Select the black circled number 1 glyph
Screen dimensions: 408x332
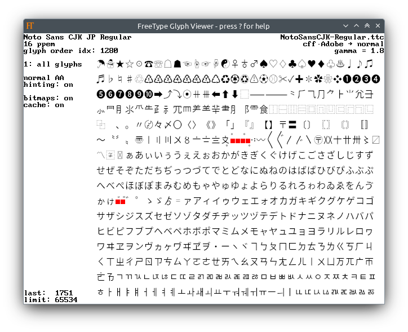pos(347,79)
